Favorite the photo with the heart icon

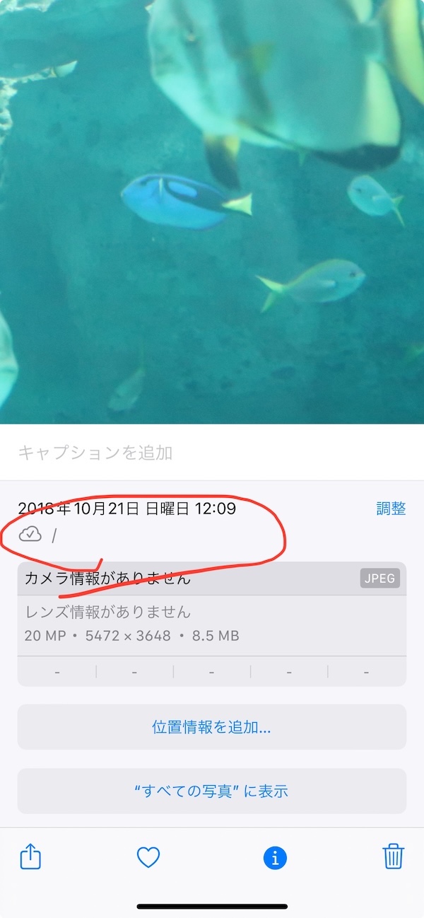pyautogui.click(x=148, y=858)
